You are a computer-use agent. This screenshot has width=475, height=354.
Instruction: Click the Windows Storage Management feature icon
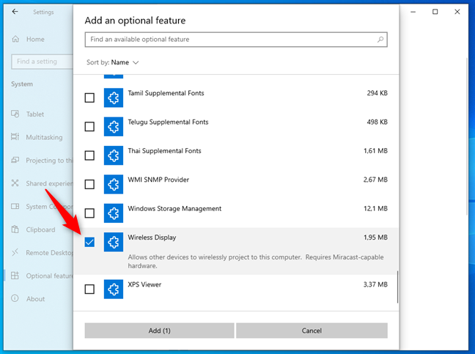click(114, 213)
